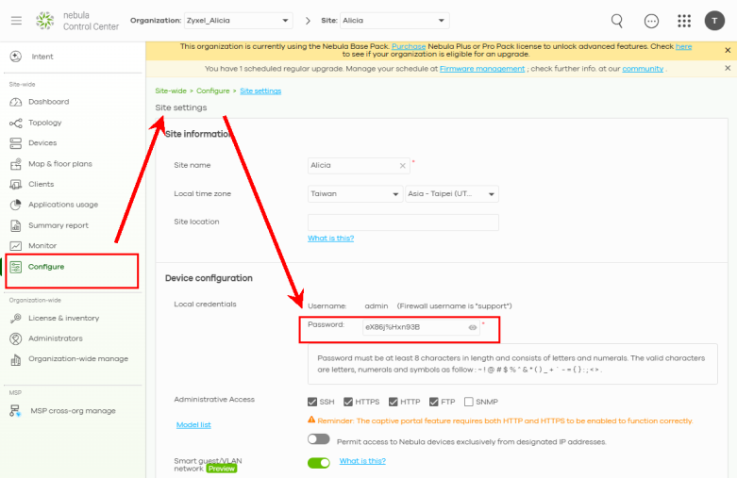
Task: Select Configure in the sidebar
Action: click(x=46, y=267)
